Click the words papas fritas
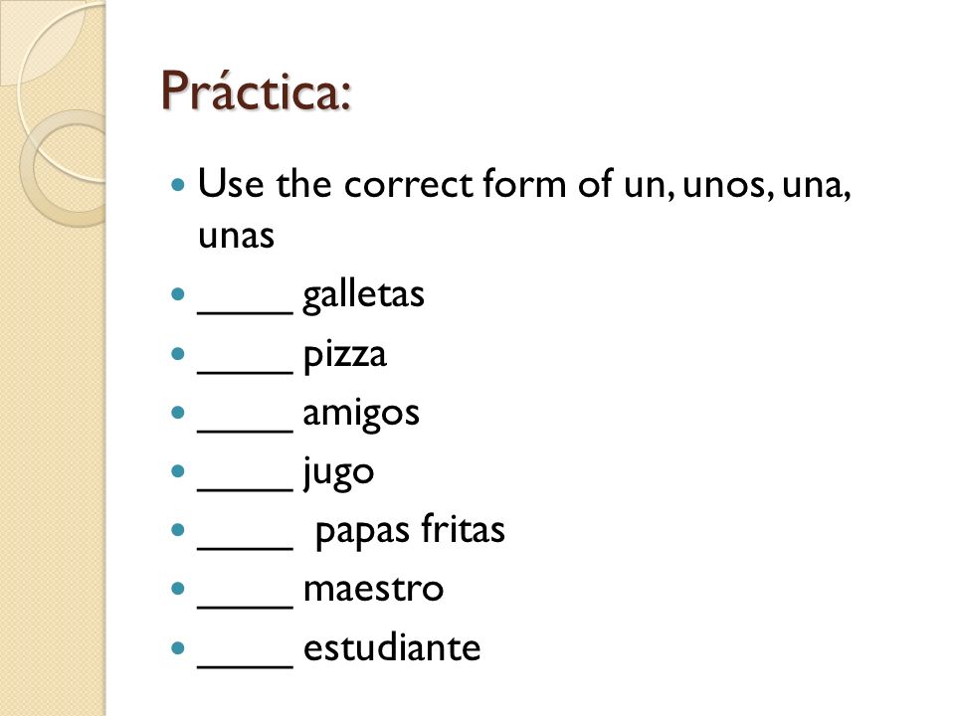Image resolution: width=955 pixels, height=716 pixels. (410, 531)
